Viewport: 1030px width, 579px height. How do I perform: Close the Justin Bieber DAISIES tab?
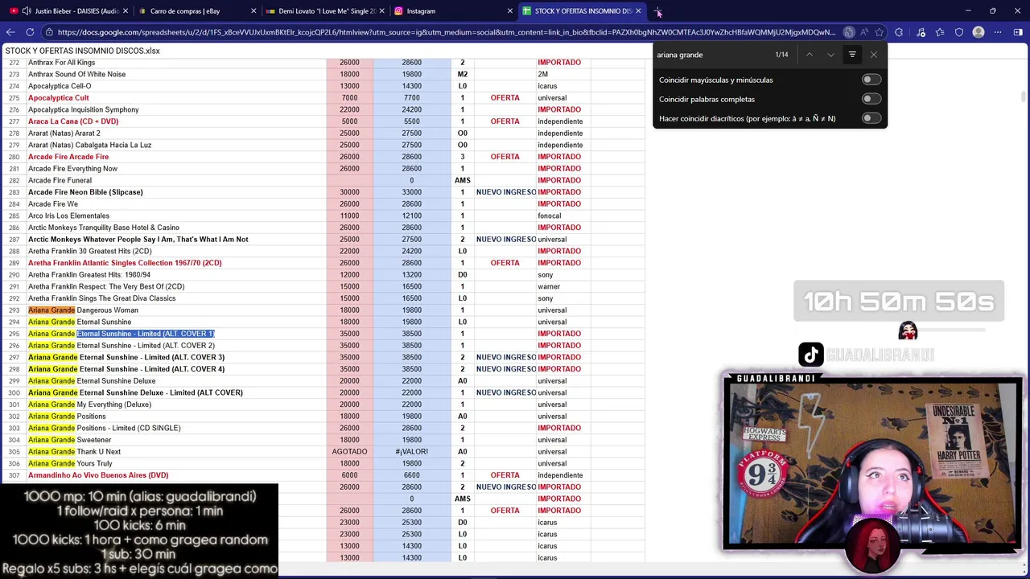pyautogui.click(x=126, y=11)
